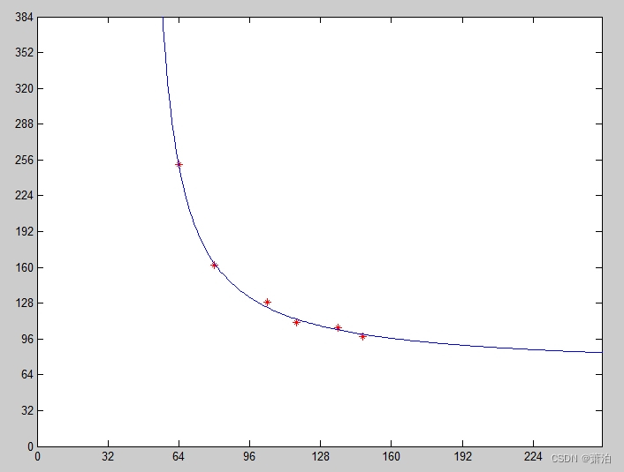Select the y-axis tick label 192

click(24, 231)
